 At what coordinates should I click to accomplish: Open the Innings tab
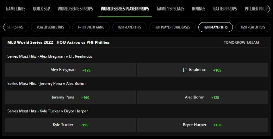[x=199, y=9]
